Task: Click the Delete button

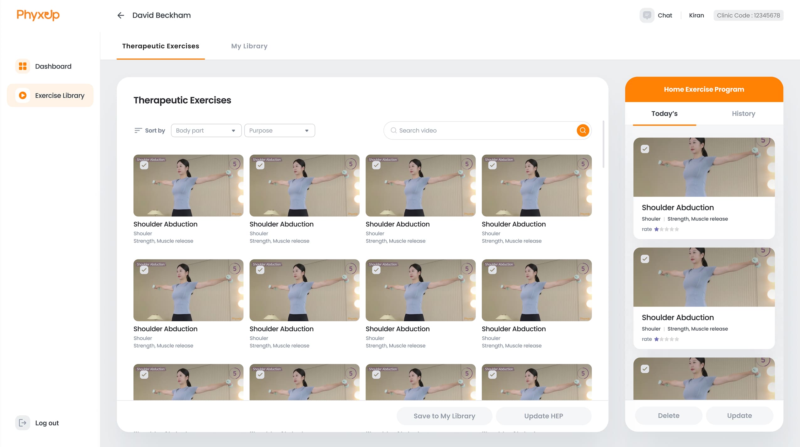Action: point(669,416)
